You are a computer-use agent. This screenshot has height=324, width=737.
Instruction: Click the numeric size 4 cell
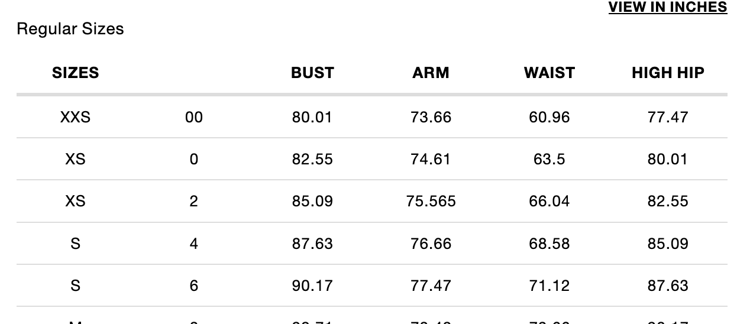194,244
